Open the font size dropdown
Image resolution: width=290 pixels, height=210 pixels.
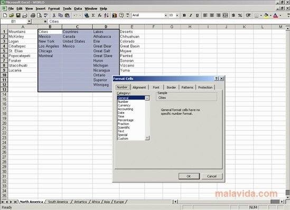tap(177, 15)
